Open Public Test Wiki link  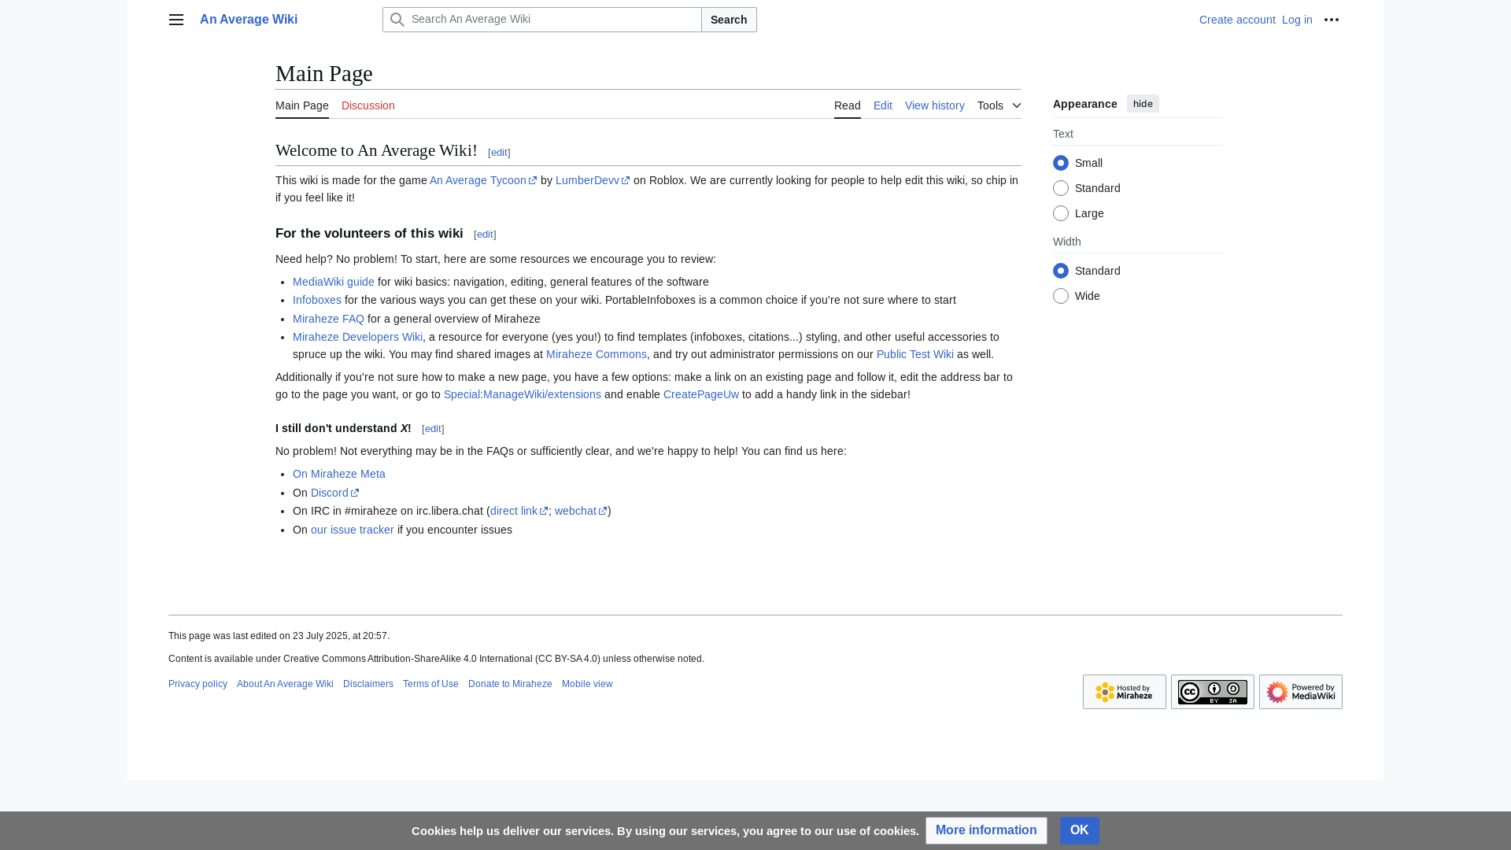(915, 354)
